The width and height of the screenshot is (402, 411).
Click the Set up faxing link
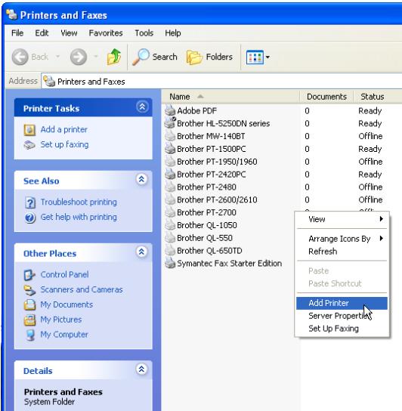[x=64, y=145]
